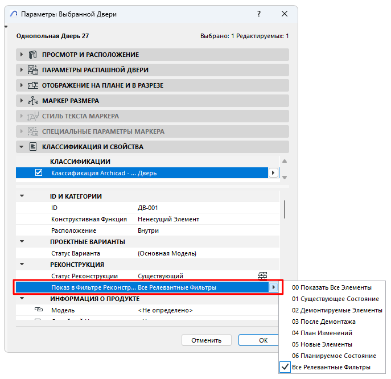Collapse the dialog's top-left corner arrow
This screenshot has width=391, height=379.
click(6, 27)
